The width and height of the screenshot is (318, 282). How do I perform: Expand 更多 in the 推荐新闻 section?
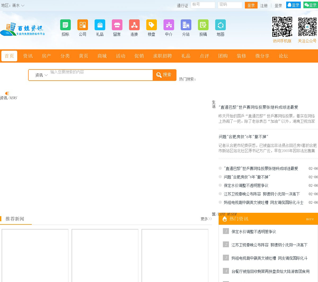[206, 219]
